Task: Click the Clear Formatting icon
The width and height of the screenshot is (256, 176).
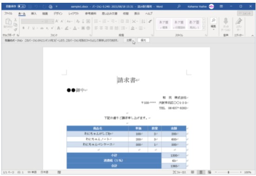Action: pyautogui.click(x=78, y=21)
